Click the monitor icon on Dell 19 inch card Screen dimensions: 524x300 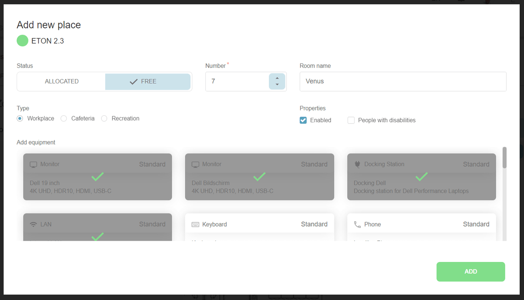click(33, 165)
